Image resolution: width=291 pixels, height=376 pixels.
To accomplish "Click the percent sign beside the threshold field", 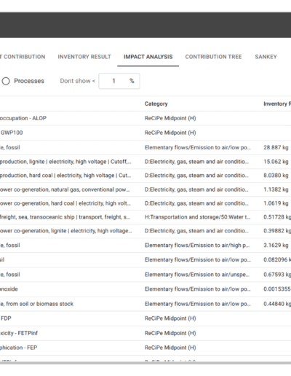I will (132, 81).
